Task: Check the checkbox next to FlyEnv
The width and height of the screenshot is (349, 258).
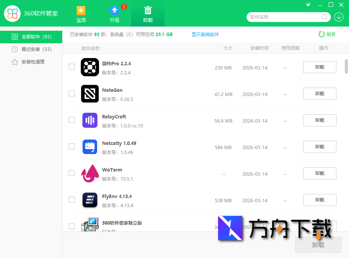Action: [72, 200]
